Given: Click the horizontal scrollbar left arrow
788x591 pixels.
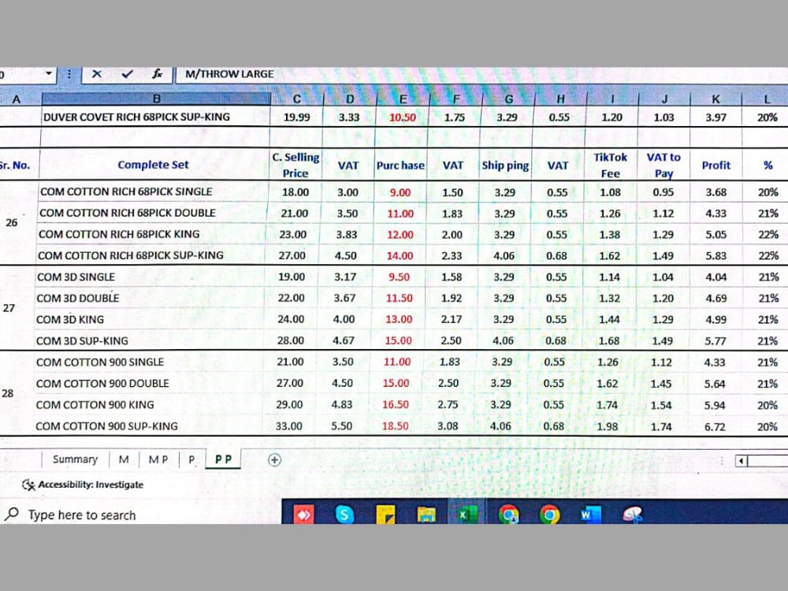Looking at the screenshot, I should click(x=742, y=460).
